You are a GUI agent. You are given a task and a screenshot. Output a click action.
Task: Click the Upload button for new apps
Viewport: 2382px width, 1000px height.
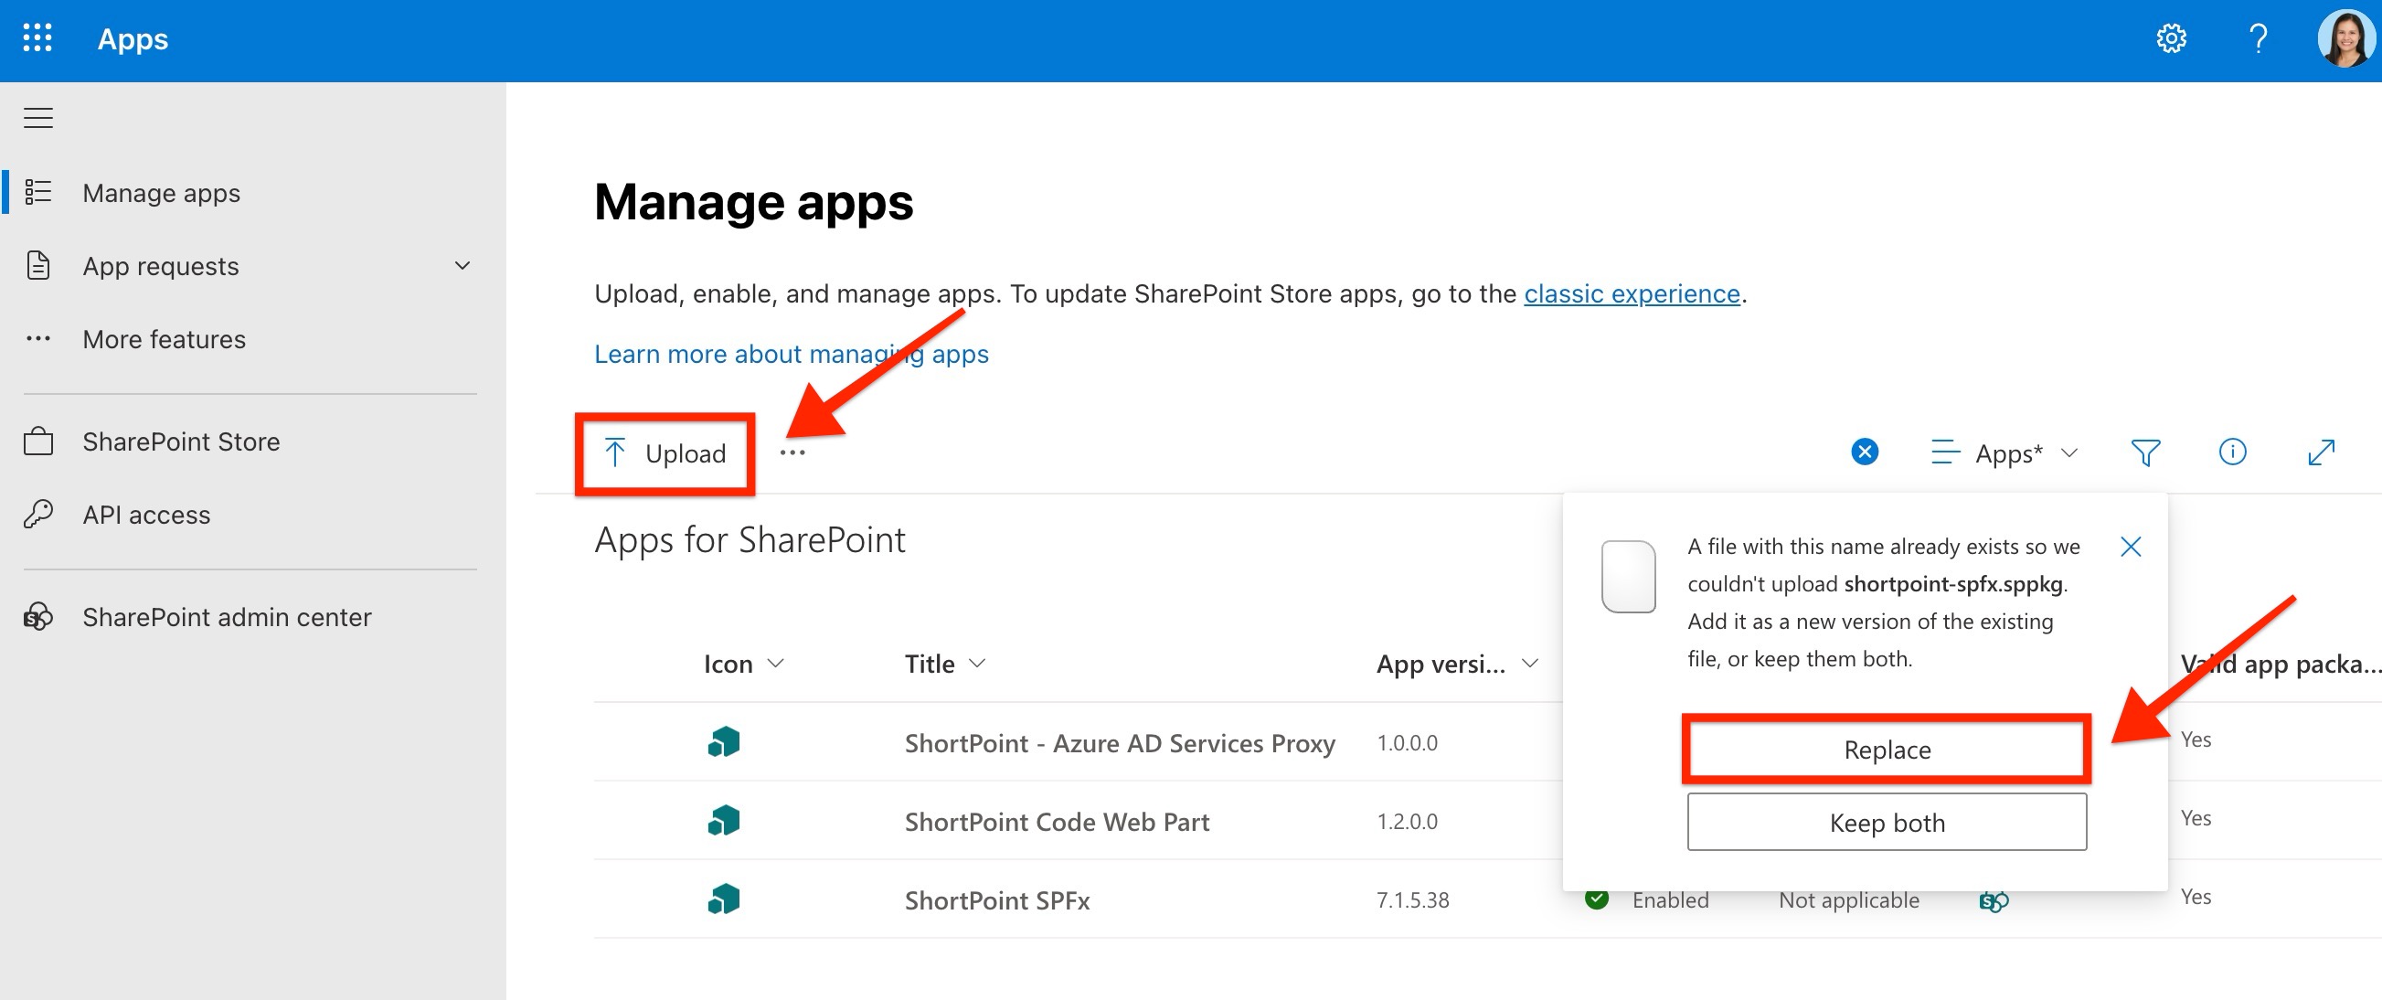click(665, 453)
